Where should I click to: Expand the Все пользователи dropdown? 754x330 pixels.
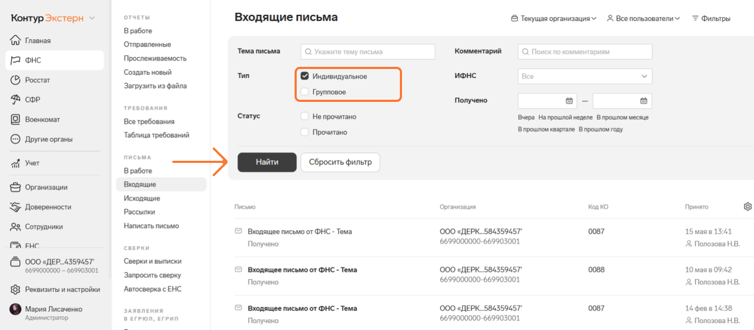(643, 19)
